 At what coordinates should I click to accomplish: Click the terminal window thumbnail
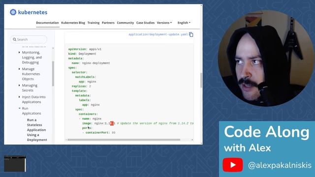tap(15, 164)
